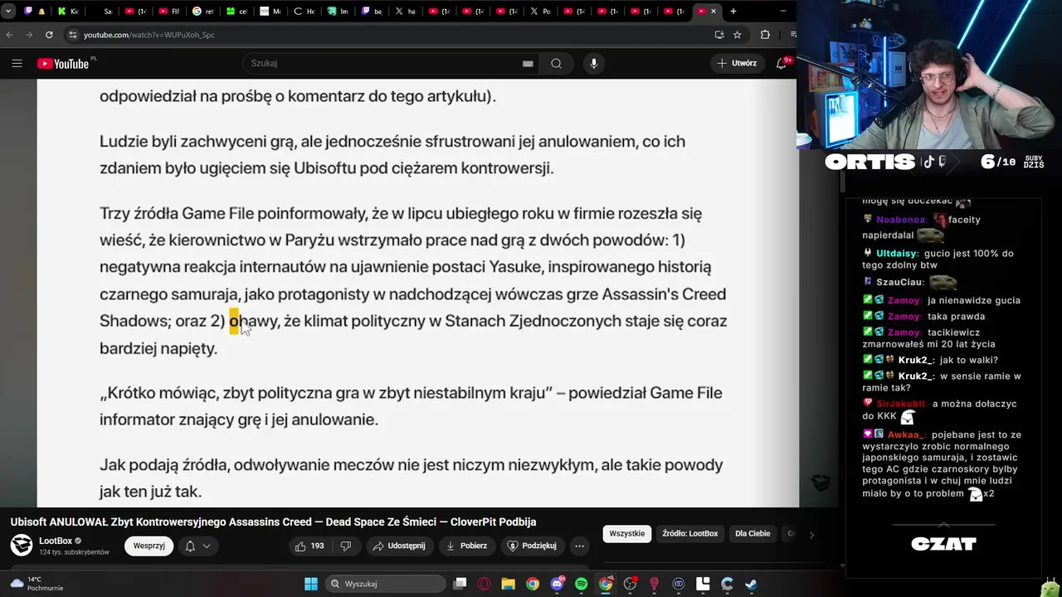Open Task View on the taskbar

[460, 584]
